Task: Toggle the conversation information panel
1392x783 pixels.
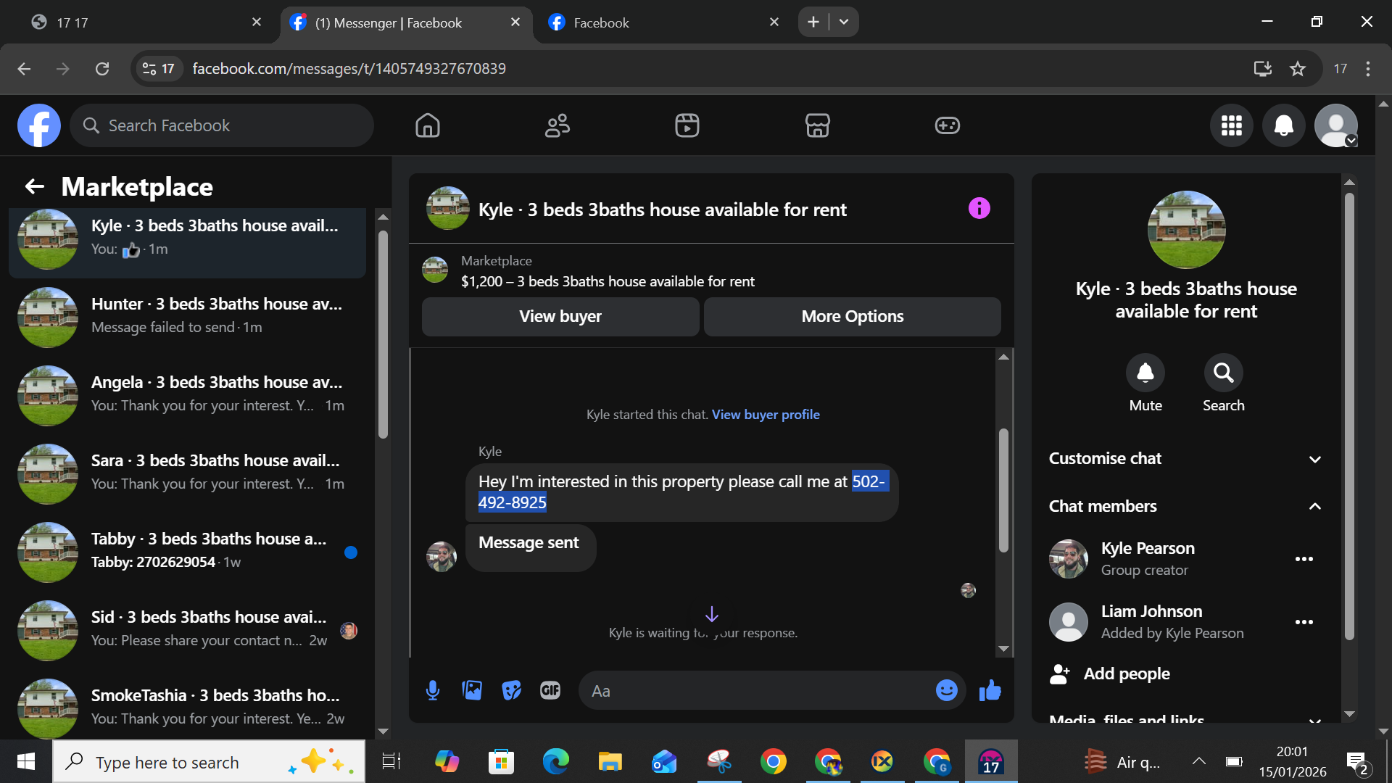Action: [x=979, y=209]
